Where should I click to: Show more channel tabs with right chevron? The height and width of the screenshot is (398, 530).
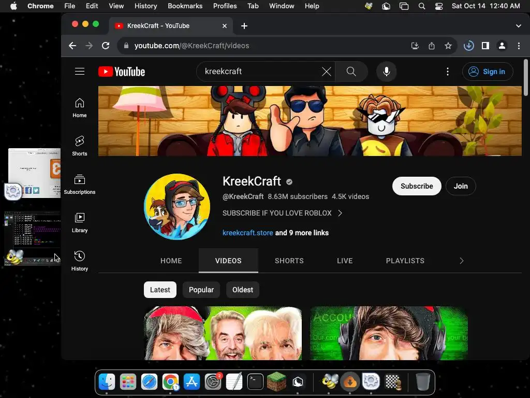coord(461,261)
